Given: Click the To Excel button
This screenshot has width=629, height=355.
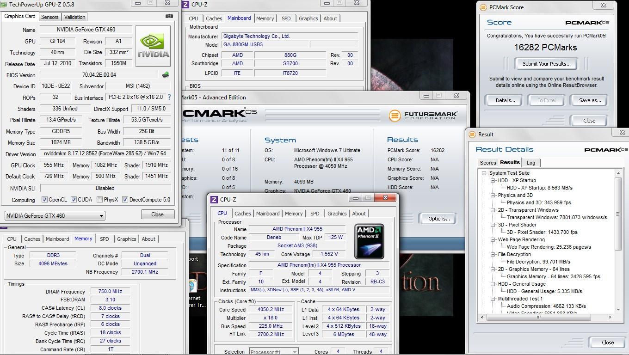Looking at the screenshot, I should tap(546, 100).
